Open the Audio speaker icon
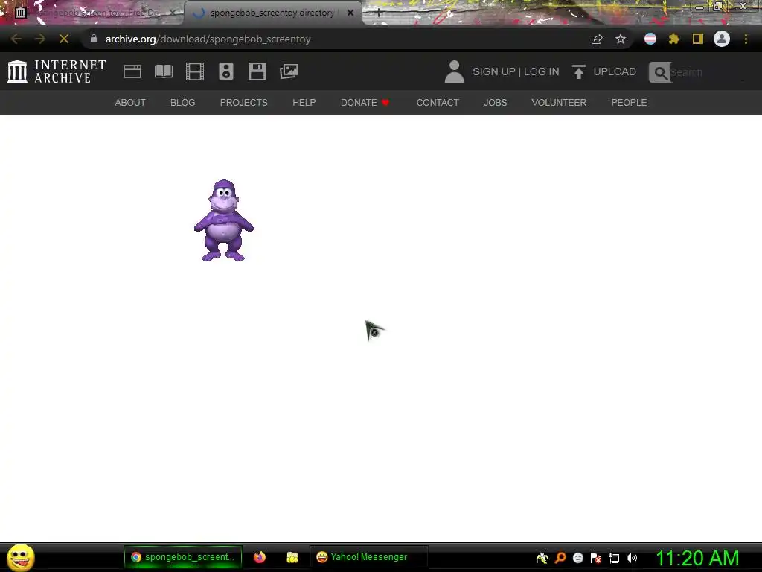 coord(226,71)
